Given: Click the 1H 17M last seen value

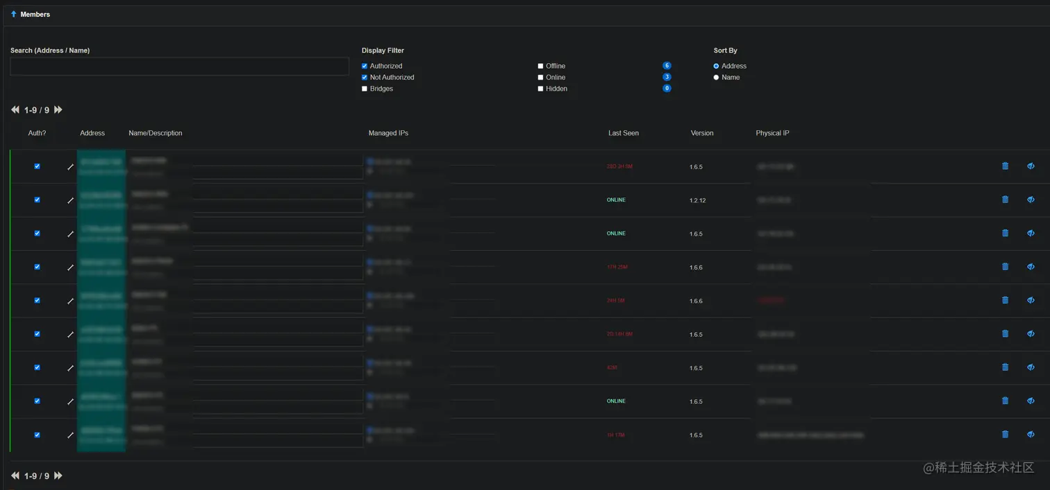Looking at the screenshot, I should coord(616,435).
